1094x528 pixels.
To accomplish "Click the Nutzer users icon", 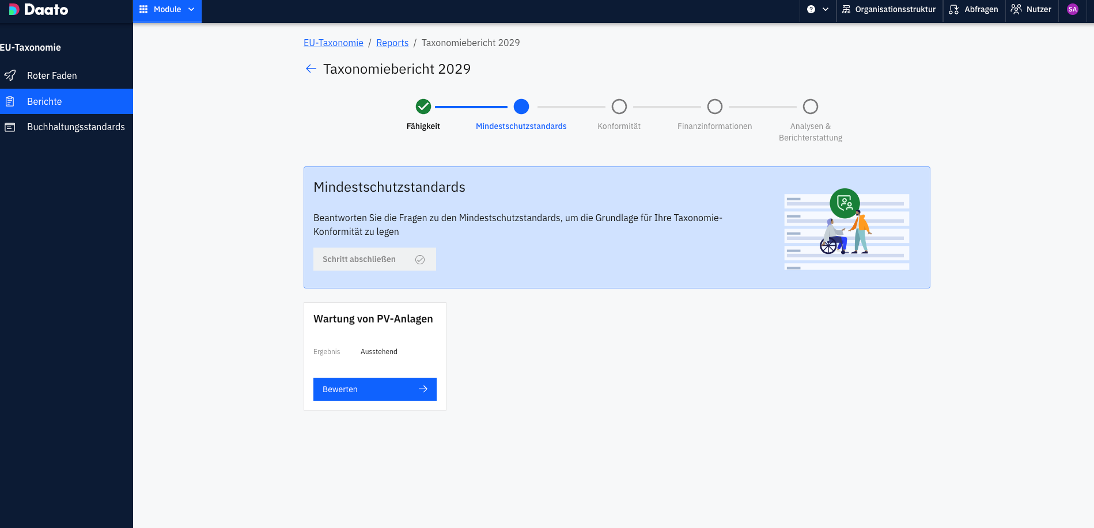I will (x=1016, y=9).
